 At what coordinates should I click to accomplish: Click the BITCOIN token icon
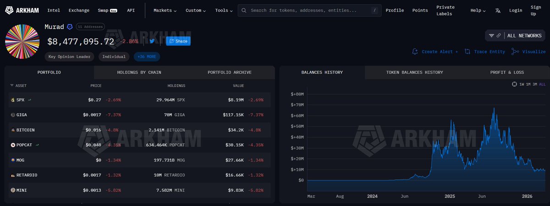coord(12,130)
